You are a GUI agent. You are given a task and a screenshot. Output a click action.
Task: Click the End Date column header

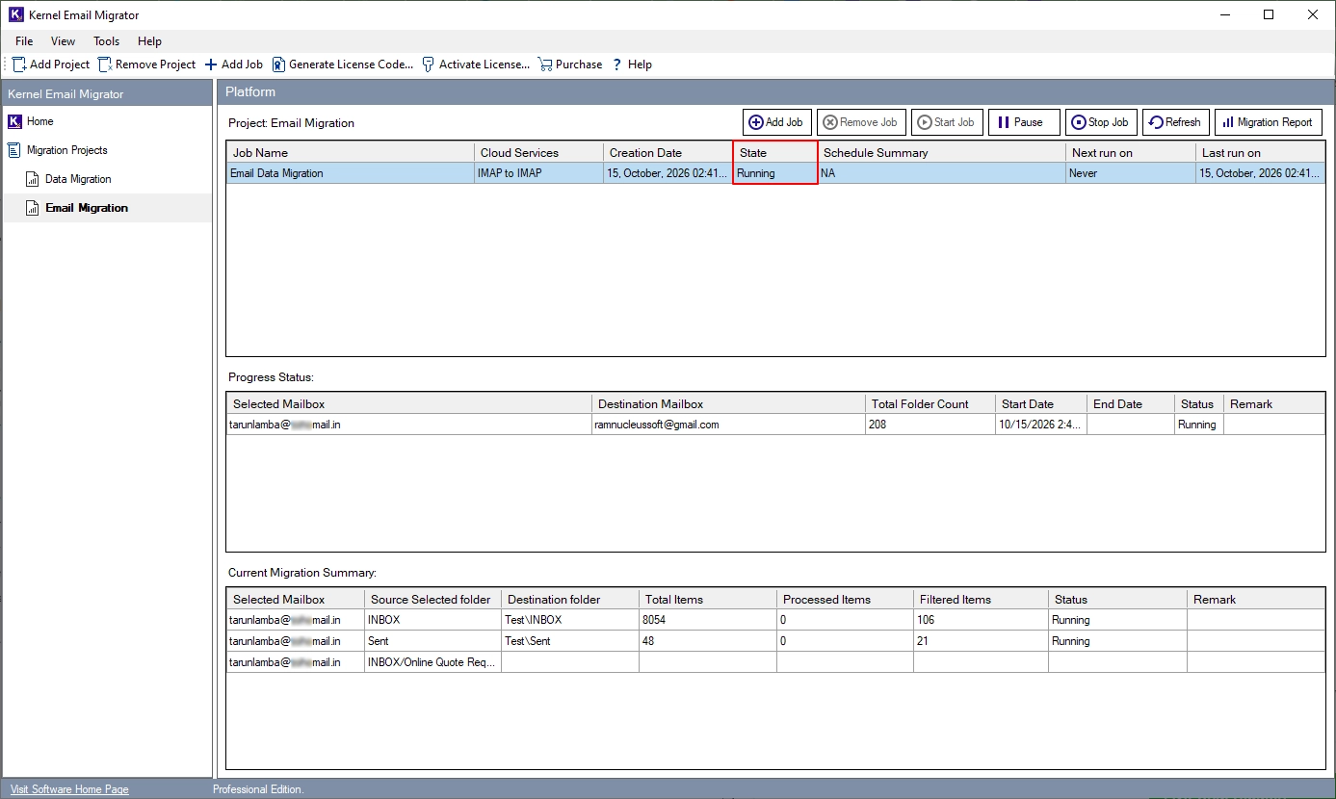point(1131,404)
